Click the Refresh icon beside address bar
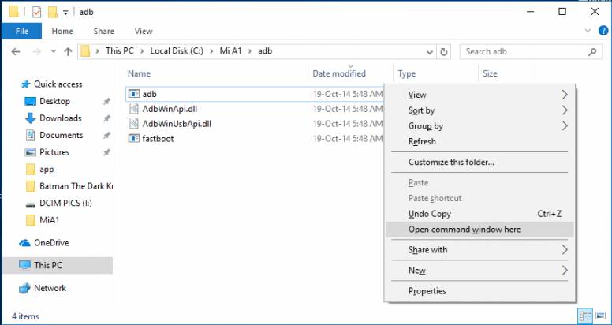This screenshot has height=325, width=612. click(445, 52)
